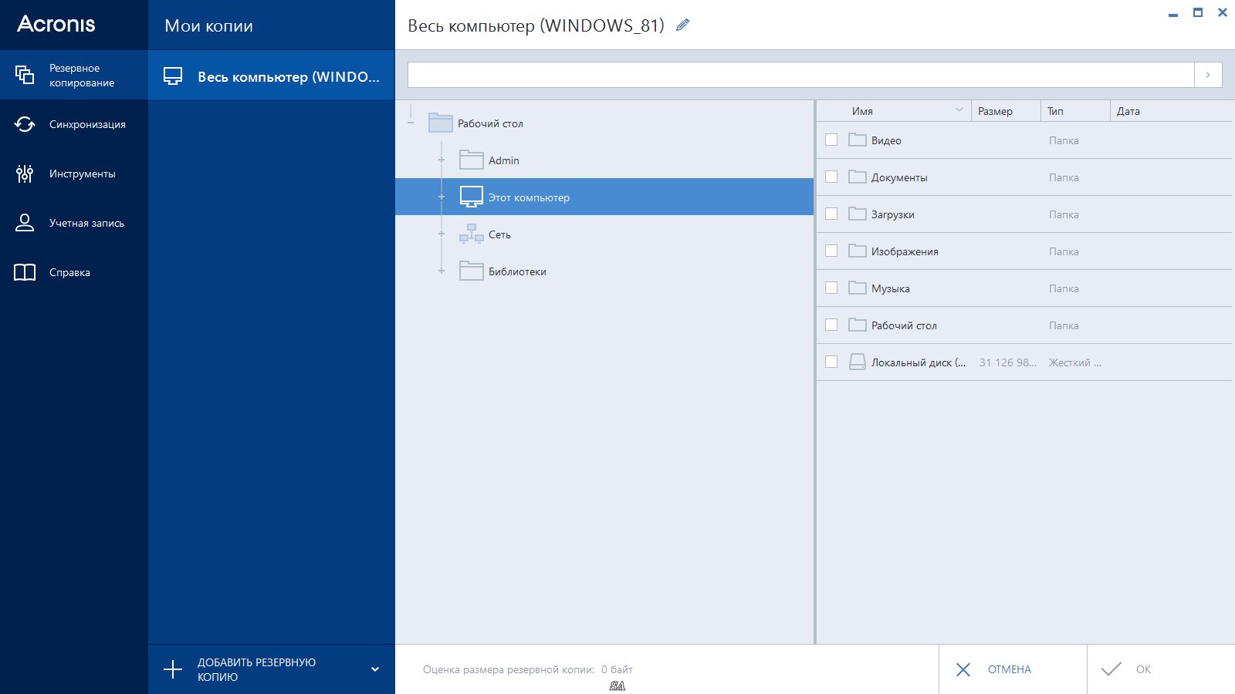Screen dimensions: 1235x694
Task: Open Инструменты section
Action: [x=74, y=173]
